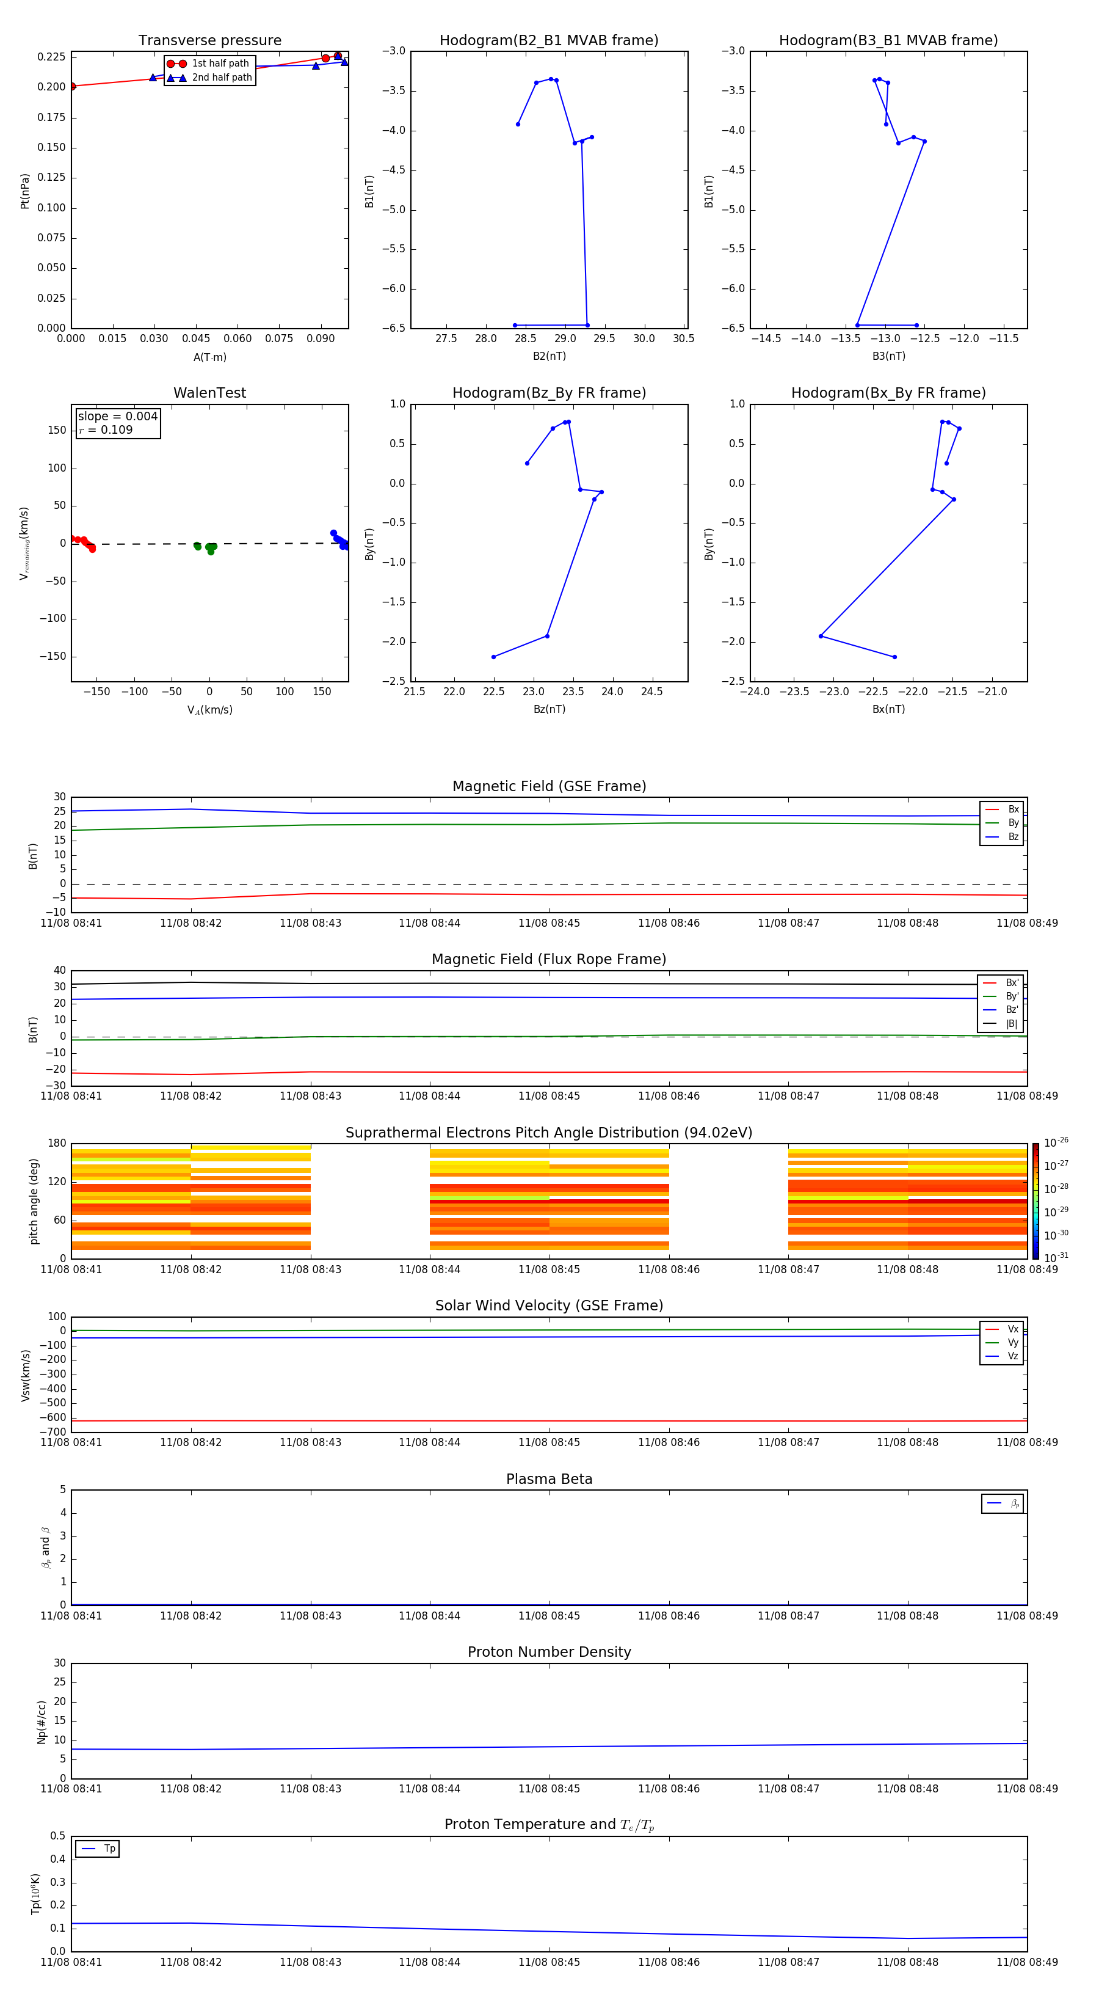Click the 'Bx(nT)' x-axis label
Viewport: 1099px width, 2016px height.
pos(888,709)
